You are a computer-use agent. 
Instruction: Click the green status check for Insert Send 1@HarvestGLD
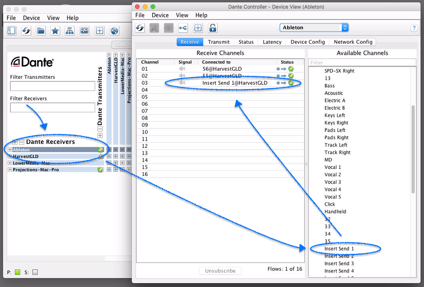(291, 83)
